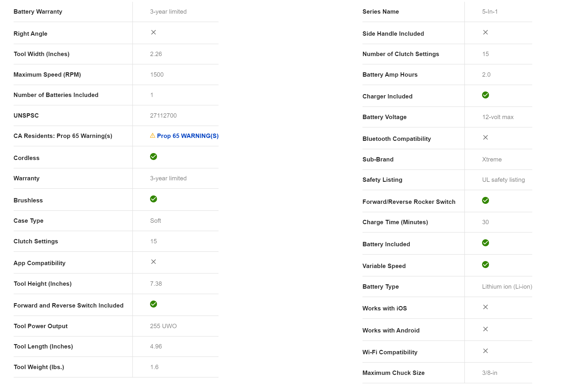Click the X beside Side Handle Included

pos(486,32)
